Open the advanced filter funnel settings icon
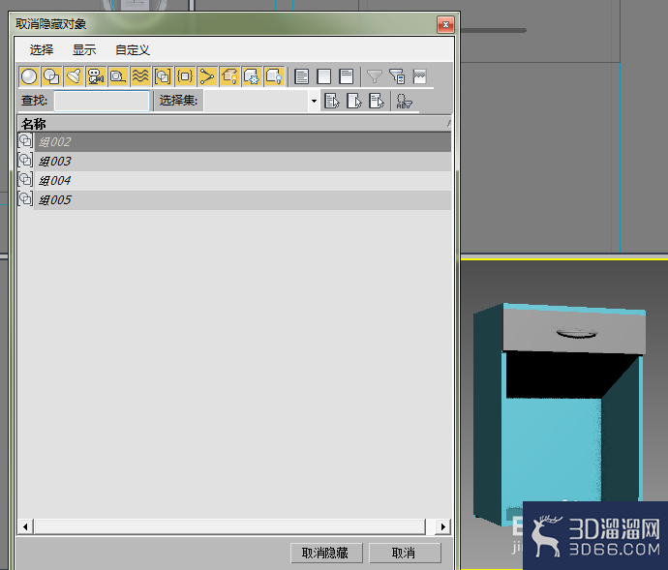 [397, 76]
